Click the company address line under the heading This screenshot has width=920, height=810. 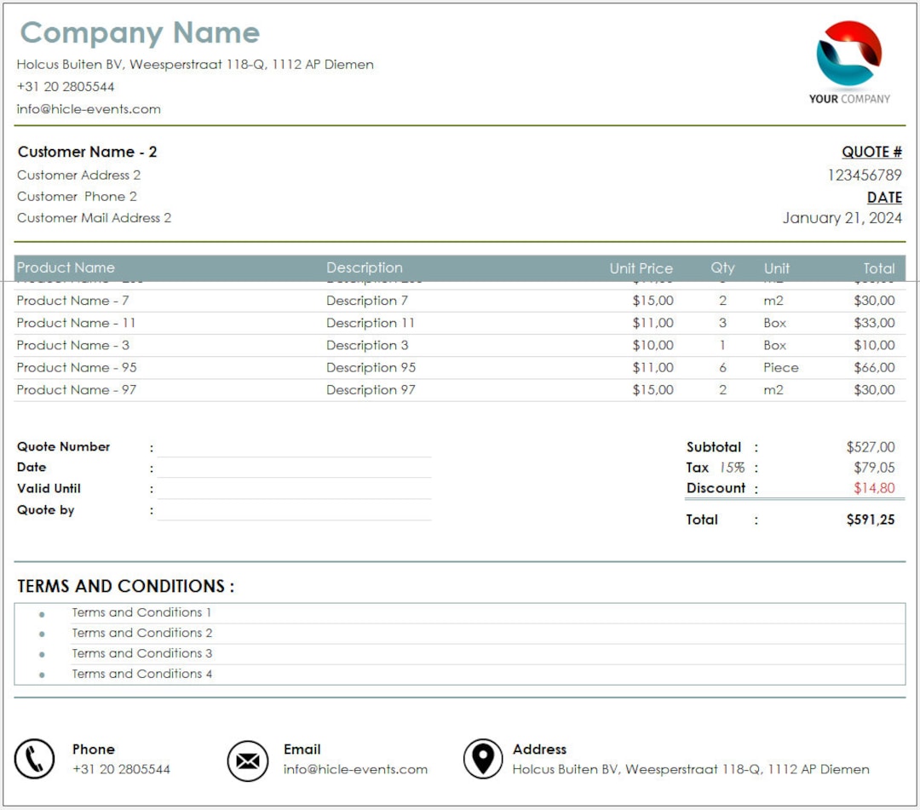click(x=195, y=65)
